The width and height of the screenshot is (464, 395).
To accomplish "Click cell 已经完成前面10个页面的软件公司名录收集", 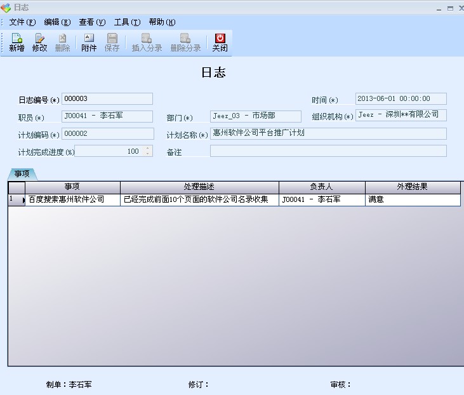I will pyautogui.click(x=199, y=199).
